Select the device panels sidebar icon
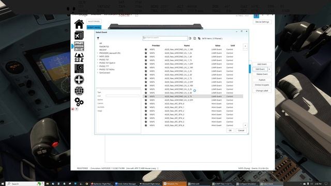This screenshot has height=186, width=331. coord(79,46)
